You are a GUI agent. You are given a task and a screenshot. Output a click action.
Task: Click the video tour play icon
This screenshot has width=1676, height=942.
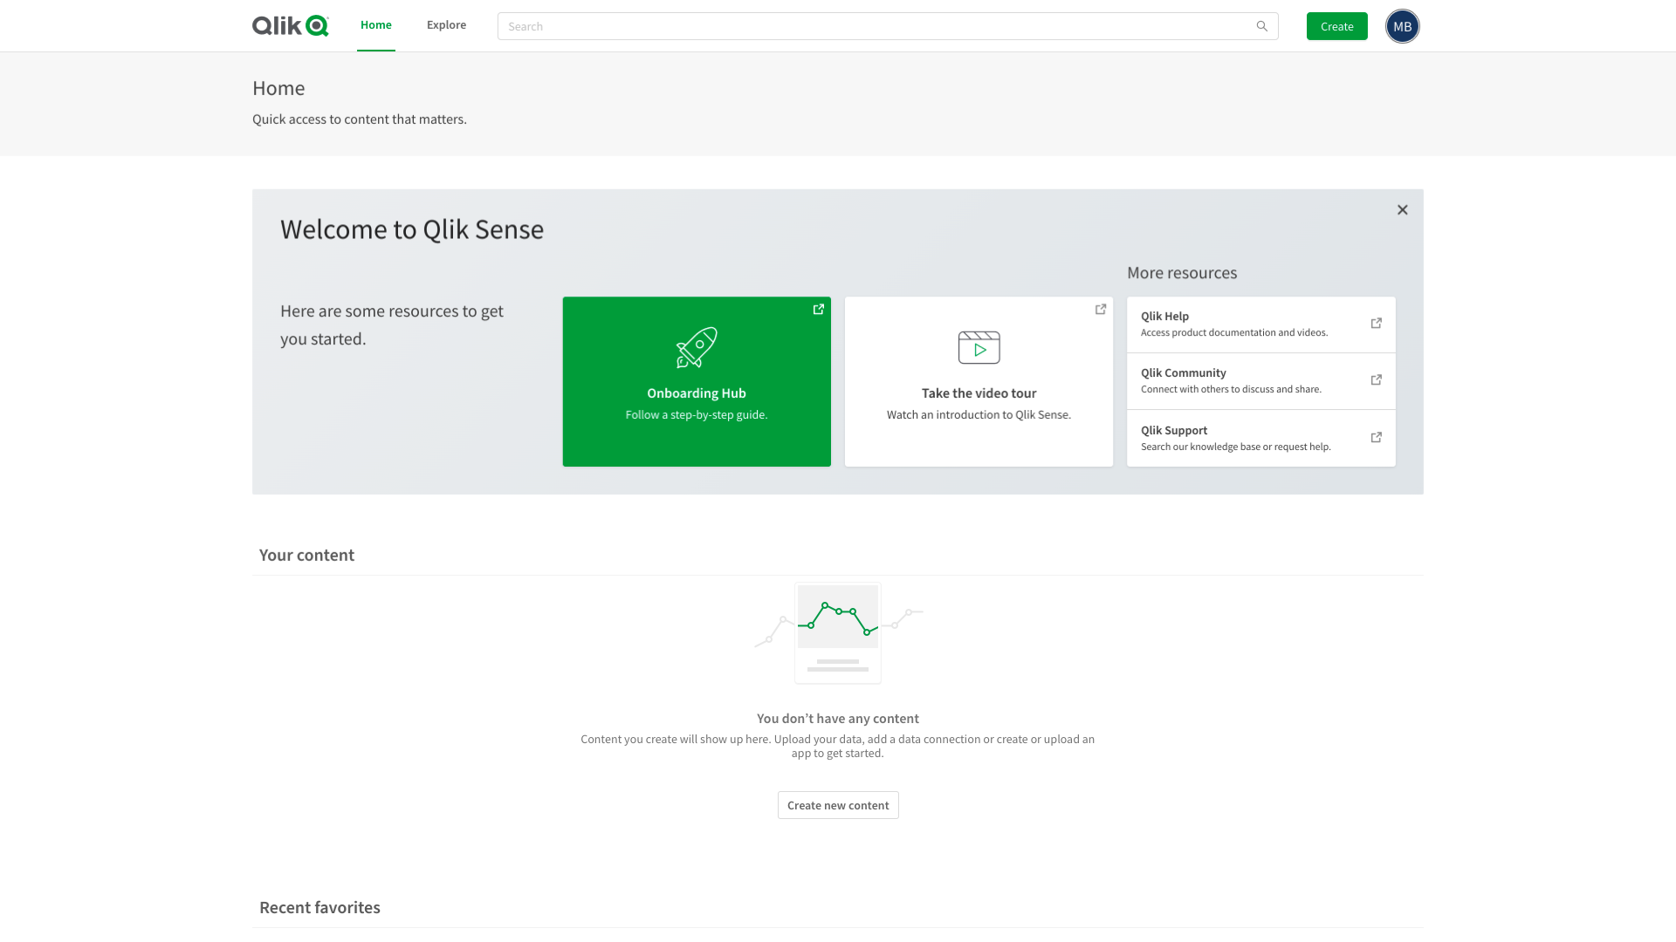(x=979, y=348)
